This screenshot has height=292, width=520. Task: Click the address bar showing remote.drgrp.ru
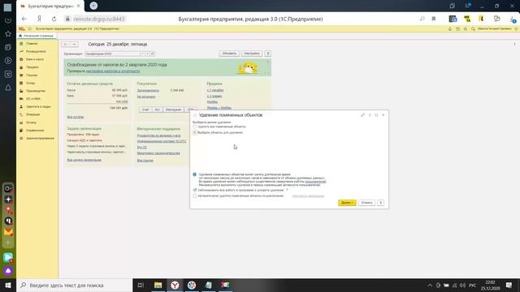[99, 19]
